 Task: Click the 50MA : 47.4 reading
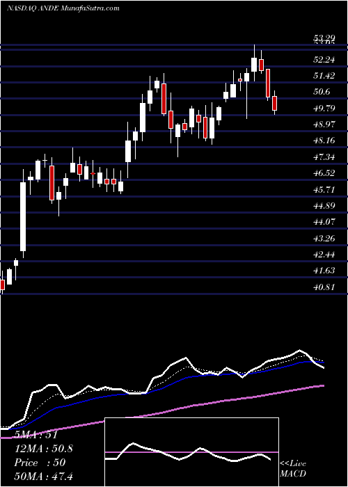[43, 476]
